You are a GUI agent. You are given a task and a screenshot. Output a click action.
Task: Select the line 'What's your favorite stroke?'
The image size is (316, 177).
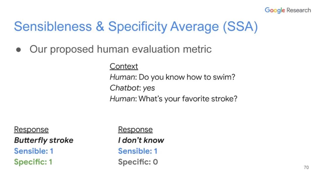click(188, 99)
